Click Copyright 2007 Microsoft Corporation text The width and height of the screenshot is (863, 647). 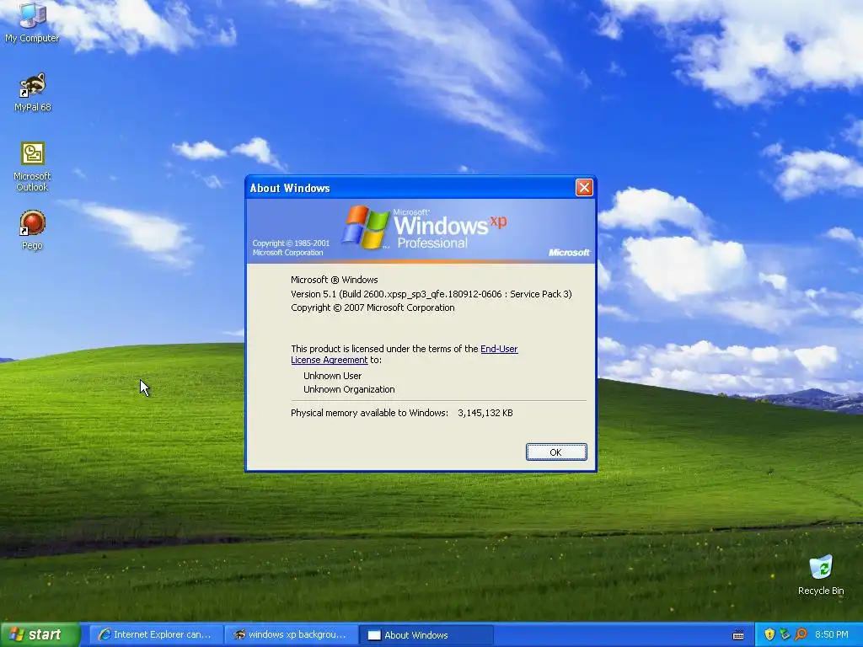(373, 307)
